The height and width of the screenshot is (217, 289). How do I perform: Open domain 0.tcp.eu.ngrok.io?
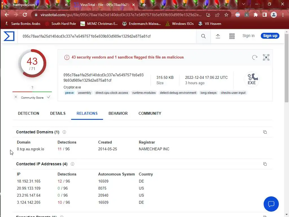point(30,149)
